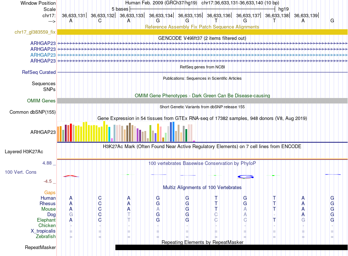Click the OMIM Genes track label

click(x=41, y=101)
